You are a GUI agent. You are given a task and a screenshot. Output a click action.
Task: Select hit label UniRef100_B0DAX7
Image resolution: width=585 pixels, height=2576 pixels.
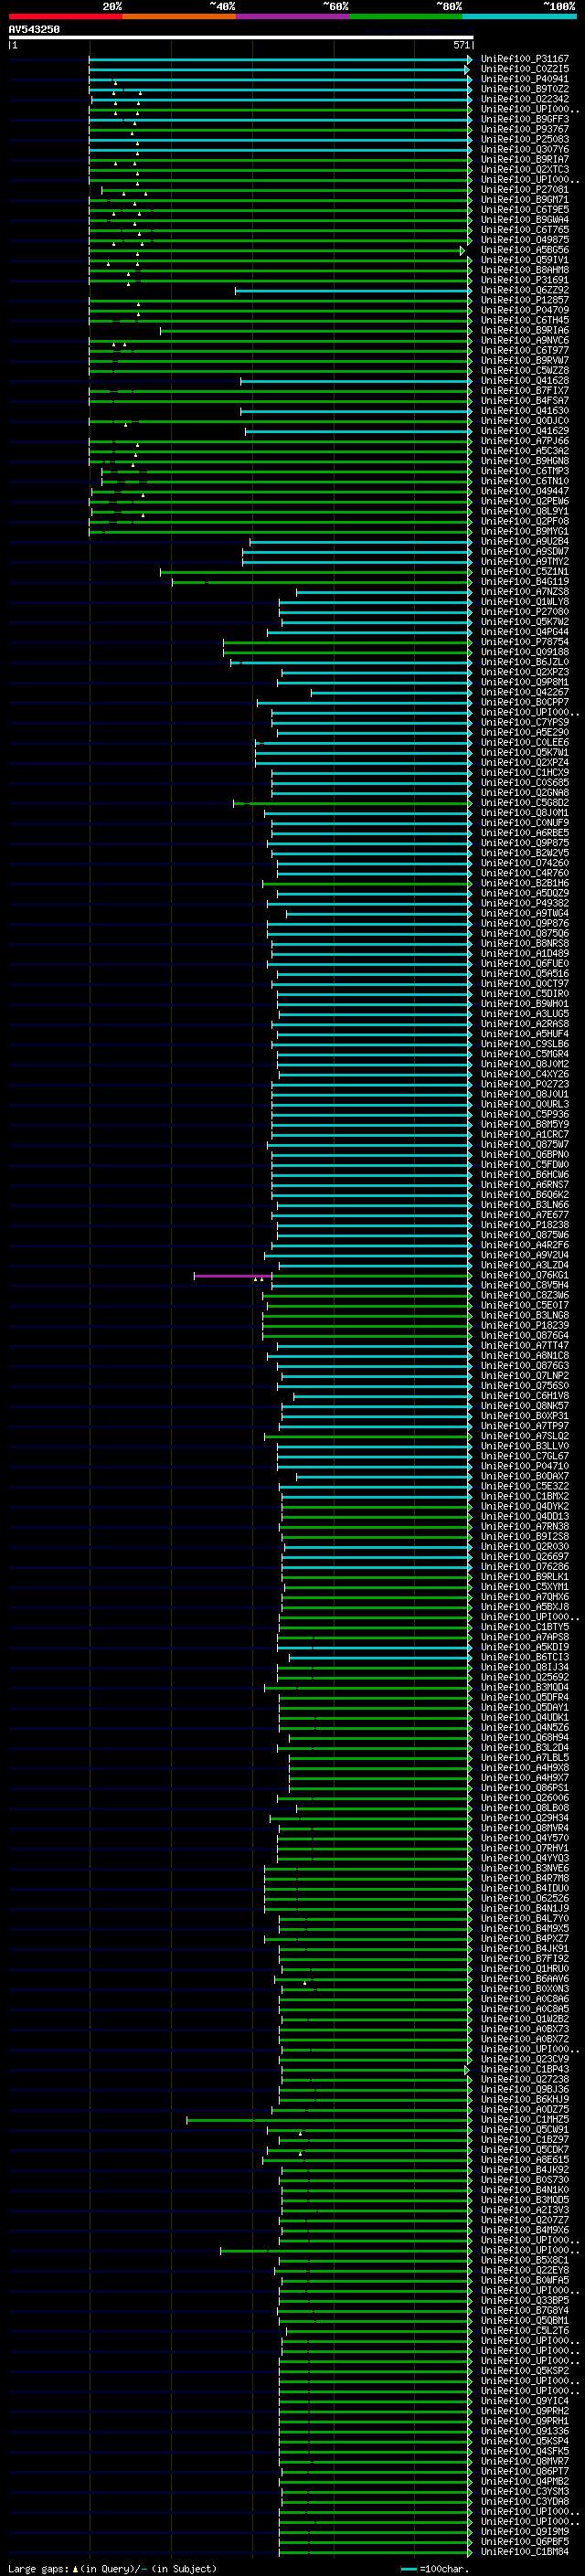click(524, 1476)
